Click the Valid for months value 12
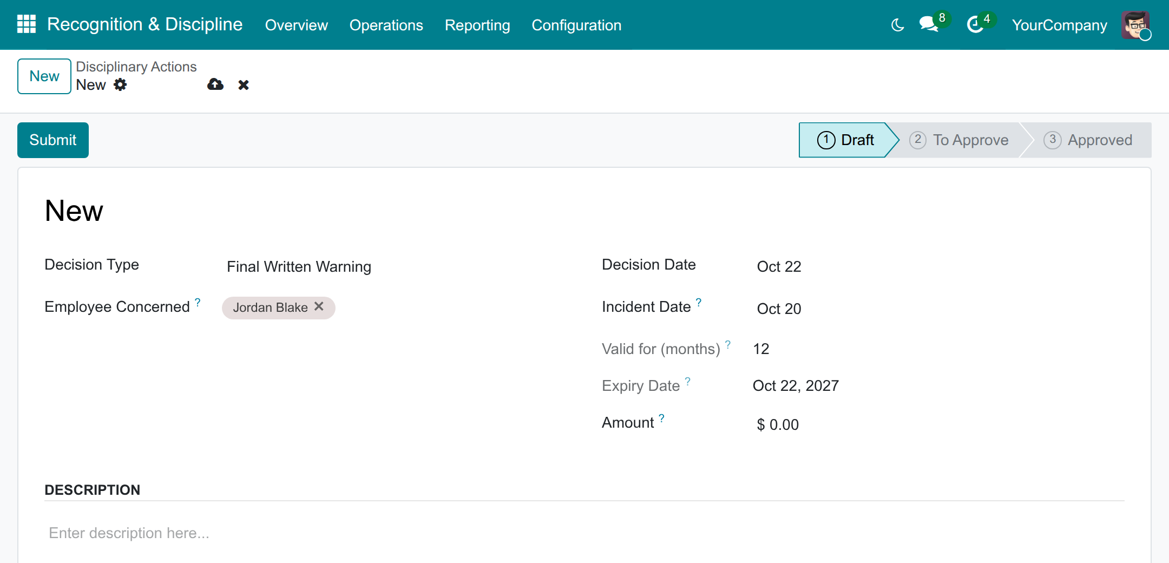 coord(761,349)
